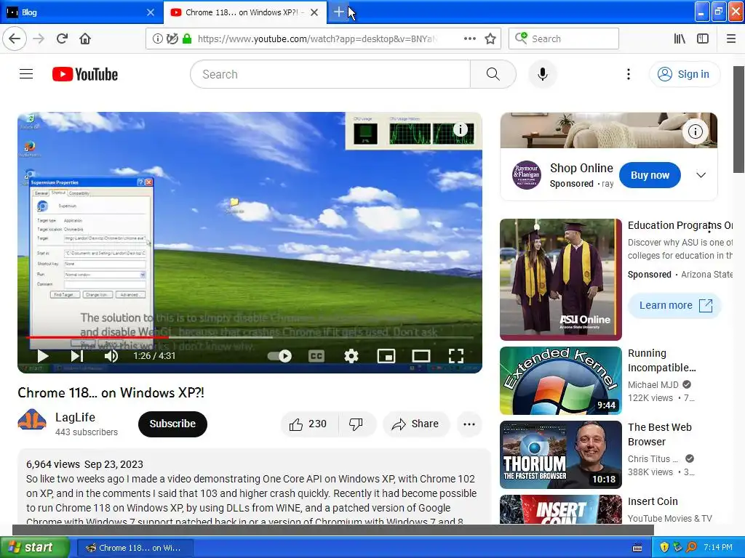Click Buy now on Shop Online ad
This screenshot has width=745, height=558.
point(650,175)
